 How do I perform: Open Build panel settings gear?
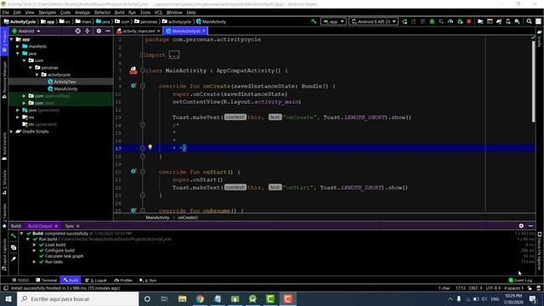tap(521, 226)
